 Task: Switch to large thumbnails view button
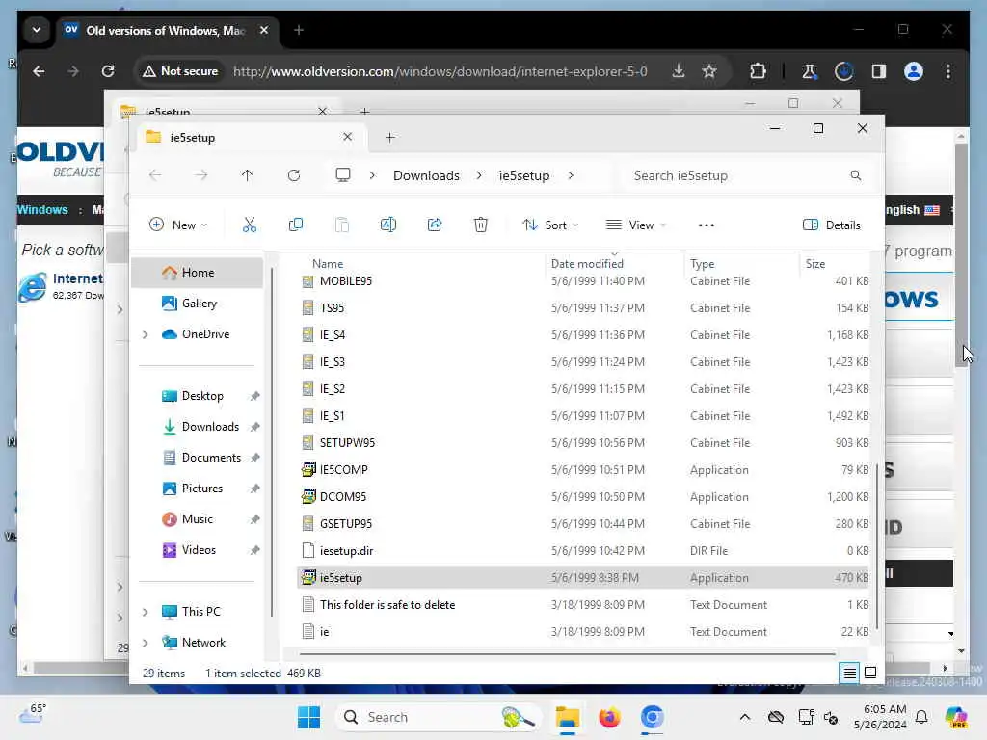(x=870, y=674)
